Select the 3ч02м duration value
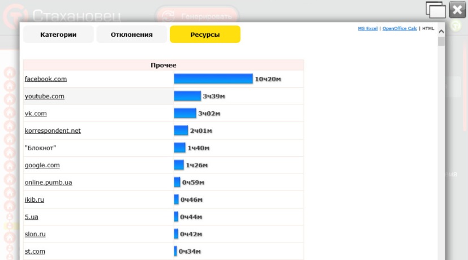Viewport: 468px width, 260px height. click(x=209, y=114)
